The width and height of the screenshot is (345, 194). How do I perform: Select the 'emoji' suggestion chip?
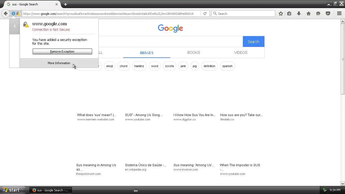[110, 66]
